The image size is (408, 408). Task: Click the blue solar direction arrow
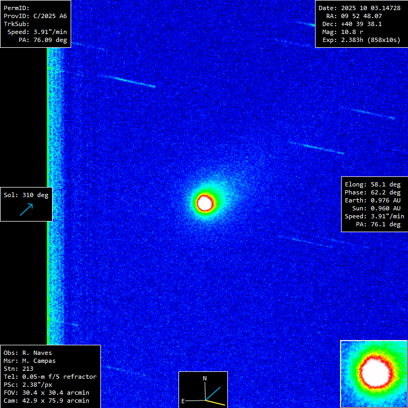tap(27, 209)
